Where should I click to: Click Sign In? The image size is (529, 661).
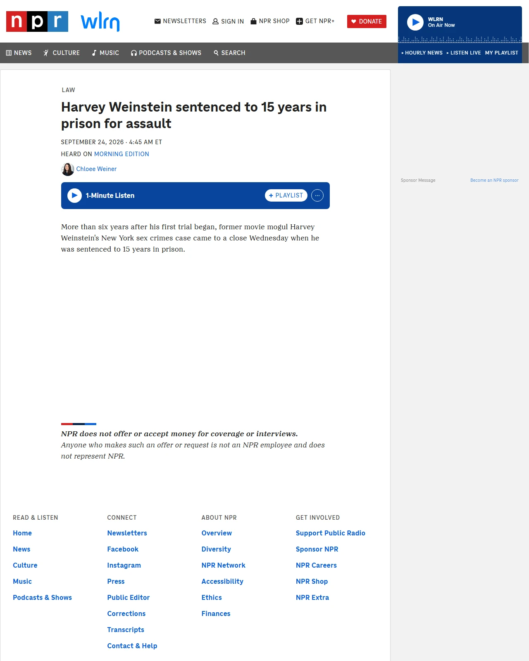(228, 21)
